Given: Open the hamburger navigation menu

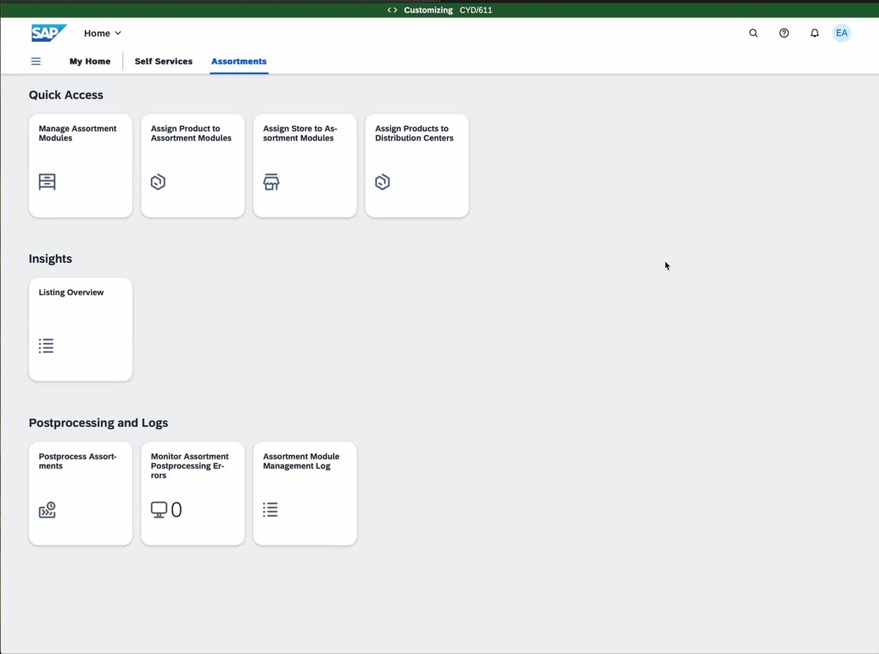Looking at the screenshot, I should tap(36, 62).
